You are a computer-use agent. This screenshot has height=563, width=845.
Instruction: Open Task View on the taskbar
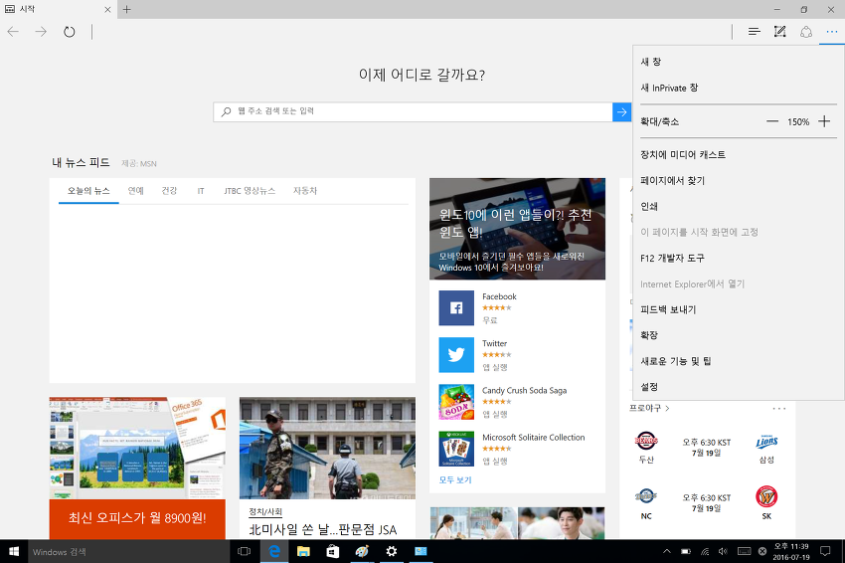tap(245, 551)
